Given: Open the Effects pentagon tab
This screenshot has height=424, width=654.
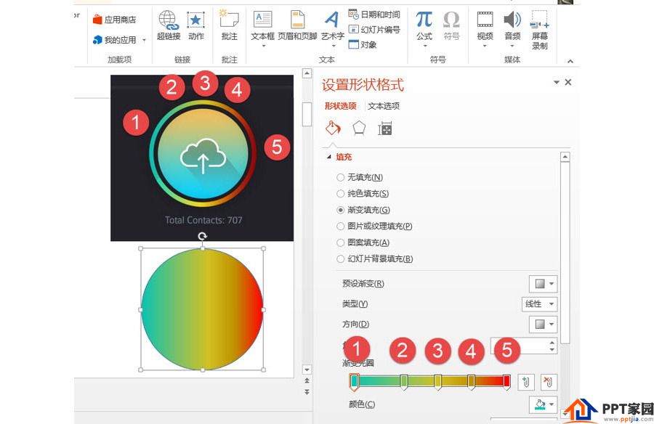Looking at the screenshot, I should point(359,128).
